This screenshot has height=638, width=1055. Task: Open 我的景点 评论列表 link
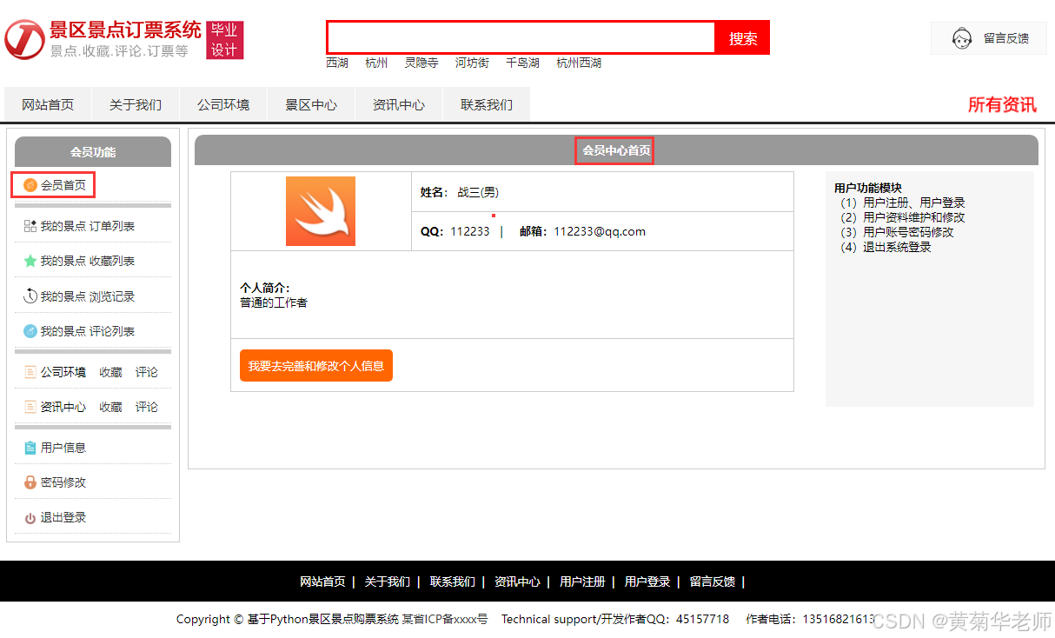(88, 331)
